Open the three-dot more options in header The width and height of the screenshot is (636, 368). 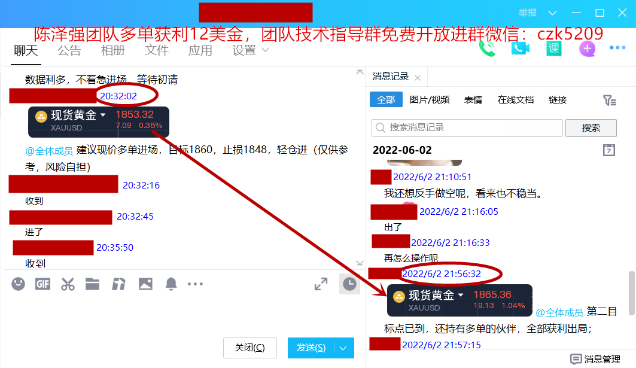pyautogui.click(x=617, y=47)
